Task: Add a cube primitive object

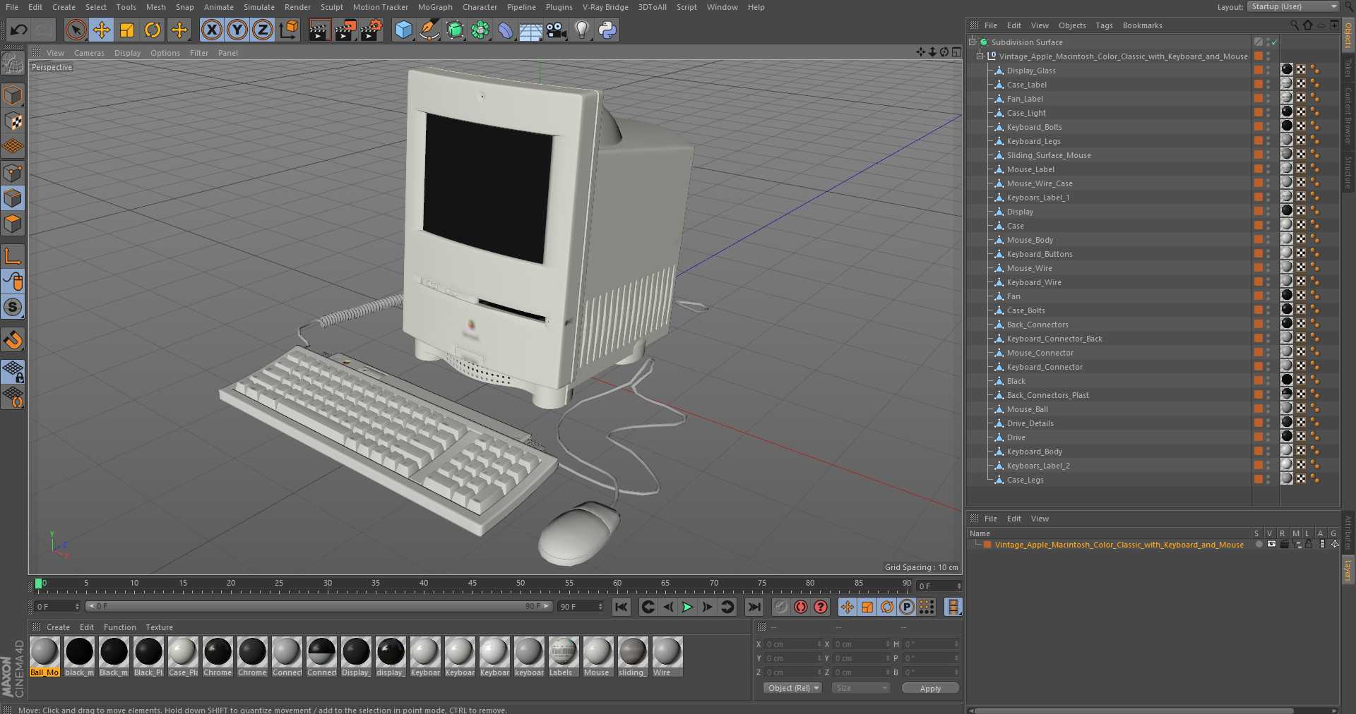Action: (x=403, y=30)
